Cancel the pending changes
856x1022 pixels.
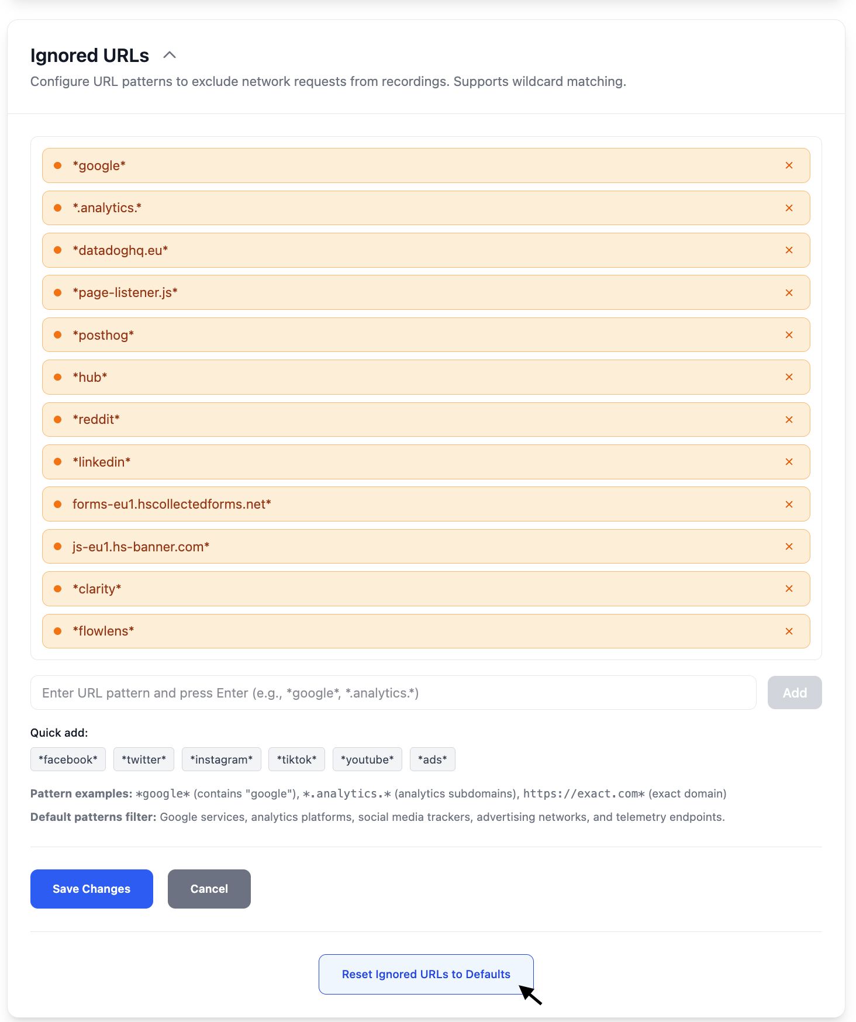(209, 889)
